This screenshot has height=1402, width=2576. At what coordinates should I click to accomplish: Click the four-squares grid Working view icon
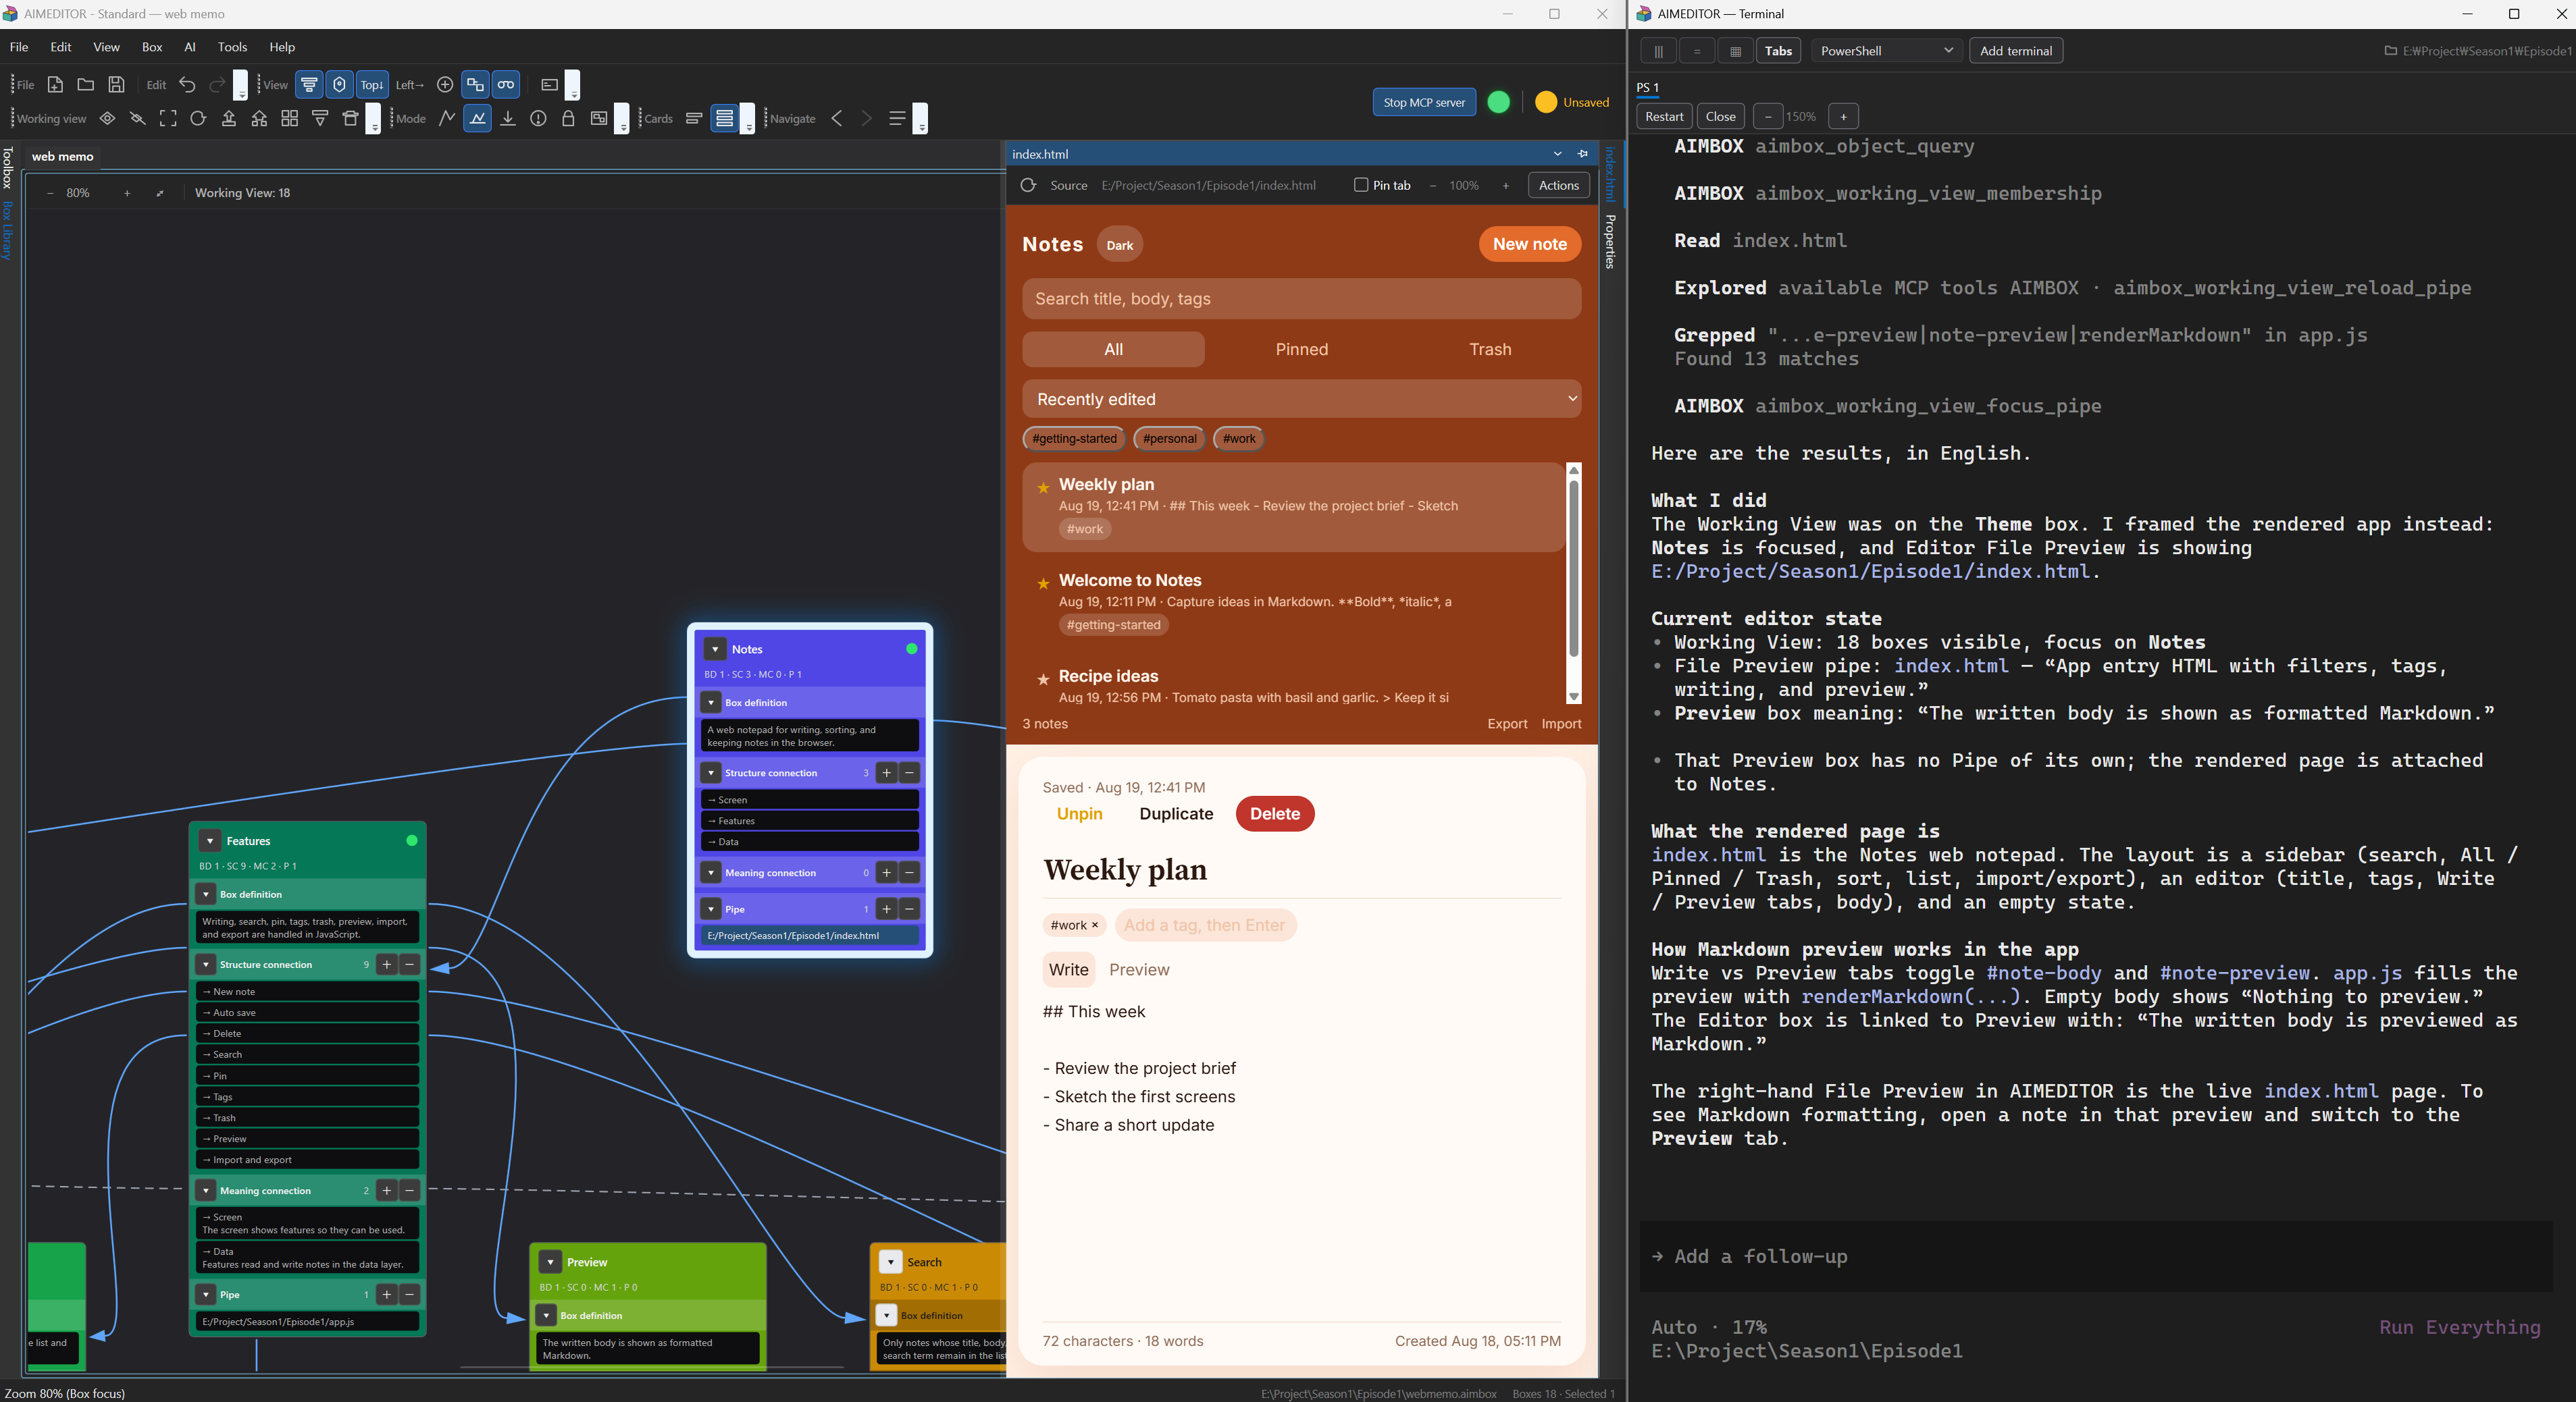point(290,118)
